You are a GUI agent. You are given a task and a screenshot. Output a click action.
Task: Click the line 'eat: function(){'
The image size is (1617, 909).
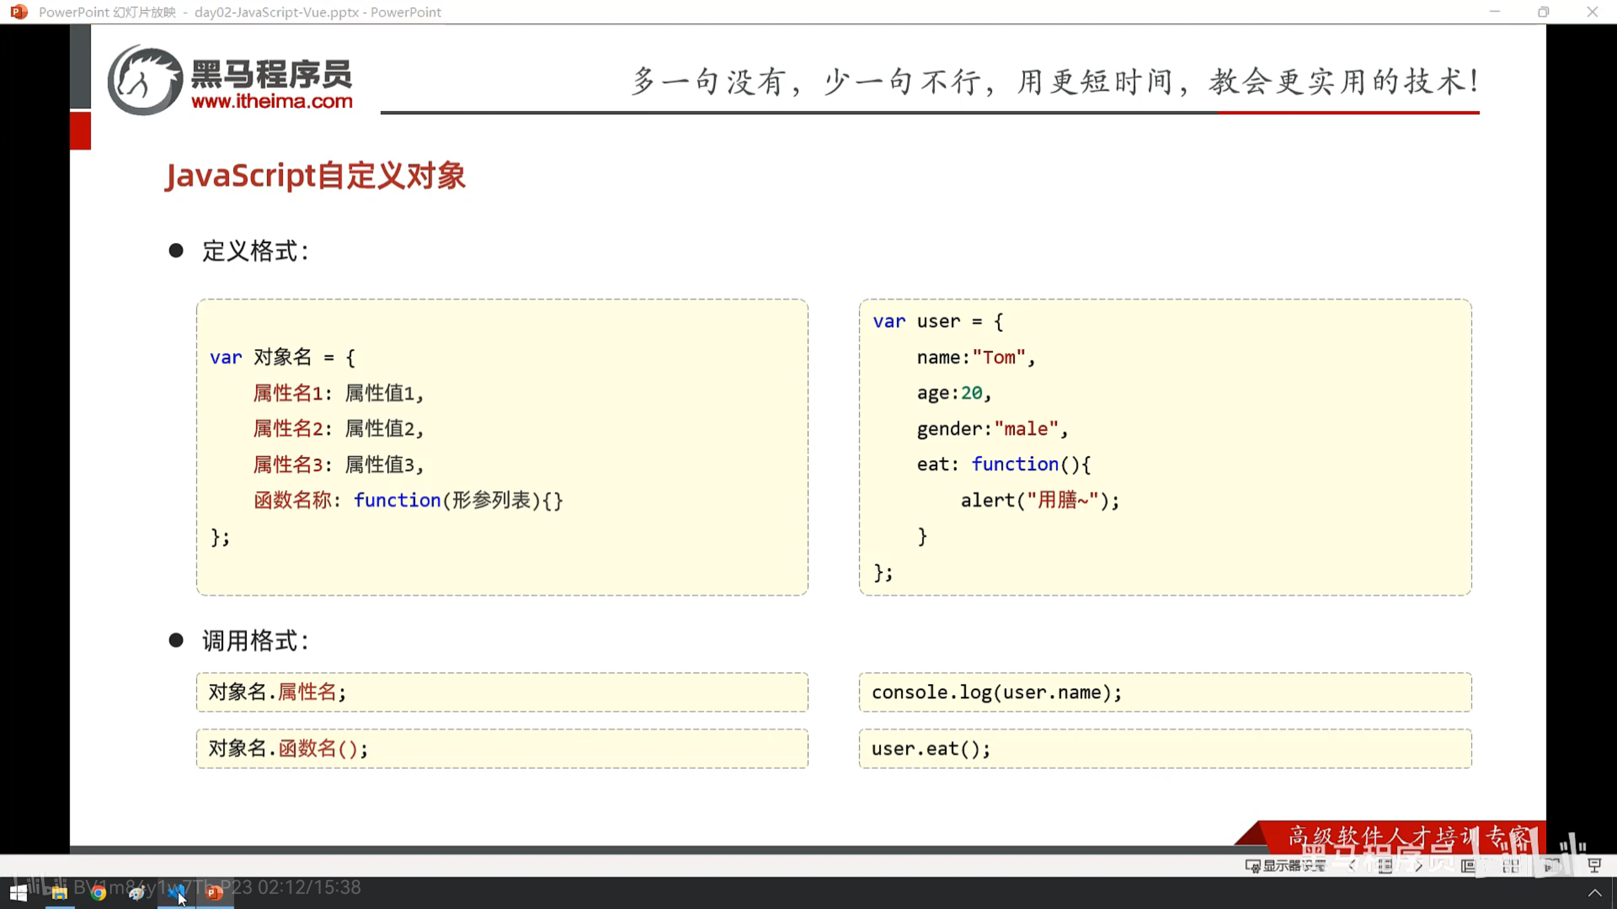point(1004,465)
